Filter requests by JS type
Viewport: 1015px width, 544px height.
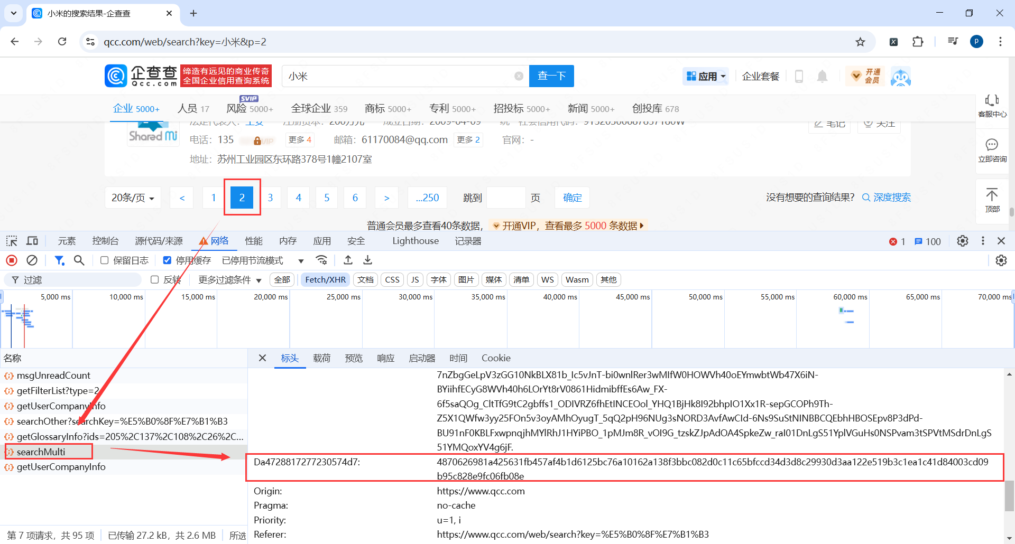[x=415, y=280]
